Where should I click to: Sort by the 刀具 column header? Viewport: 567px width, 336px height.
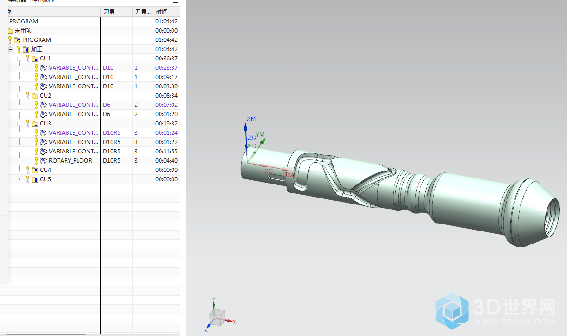click(117, 12)
